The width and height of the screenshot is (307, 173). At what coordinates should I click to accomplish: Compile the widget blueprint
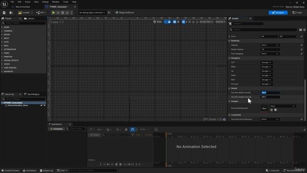click(24, 12)
